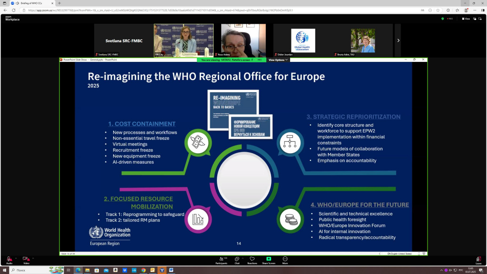487x274 pixels.
Task: Expand audio settings arrow beside Audio
Action: coord(16,258)
